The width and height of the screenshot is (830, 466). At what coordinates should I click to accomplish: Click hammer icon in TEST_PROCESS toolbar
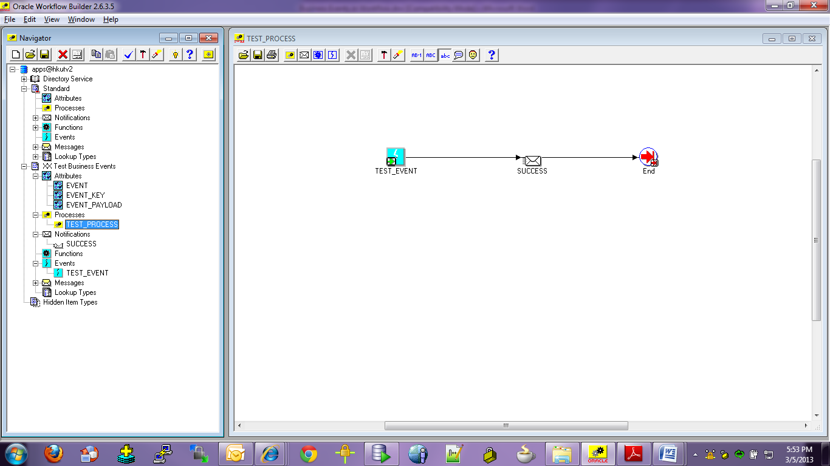[x=384, y=55]
